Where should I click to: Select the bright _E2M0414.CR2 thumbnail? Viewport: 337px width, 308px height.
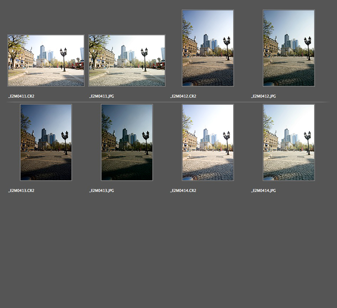point(208,142)
